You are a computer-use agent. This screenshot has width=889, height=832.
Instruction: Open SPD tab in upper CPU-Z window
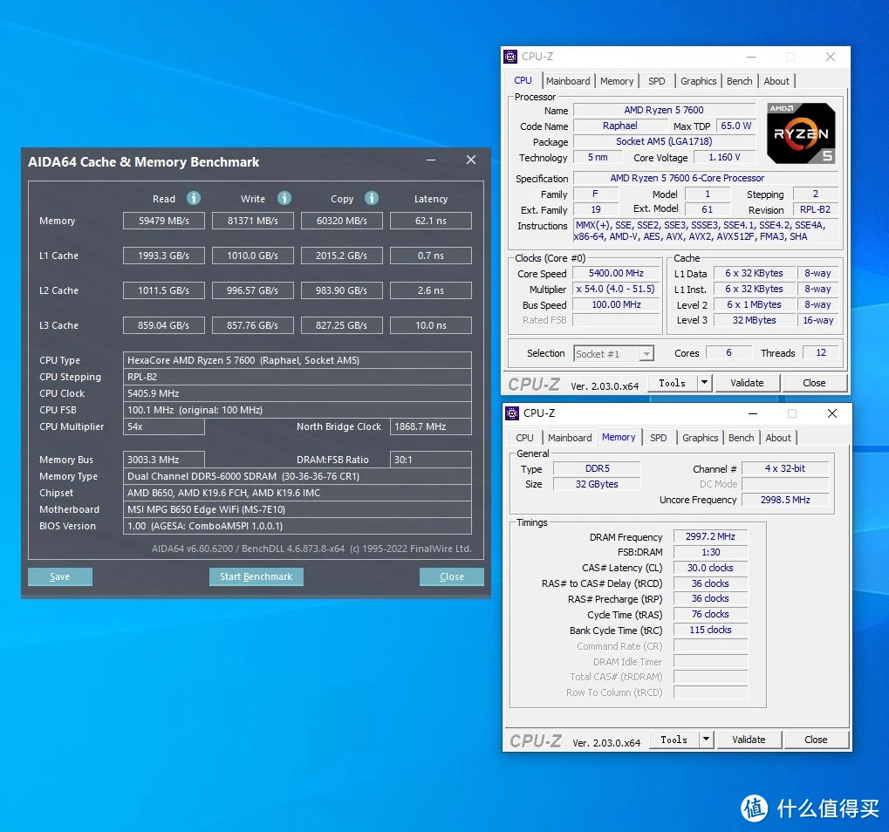(657, 81)
